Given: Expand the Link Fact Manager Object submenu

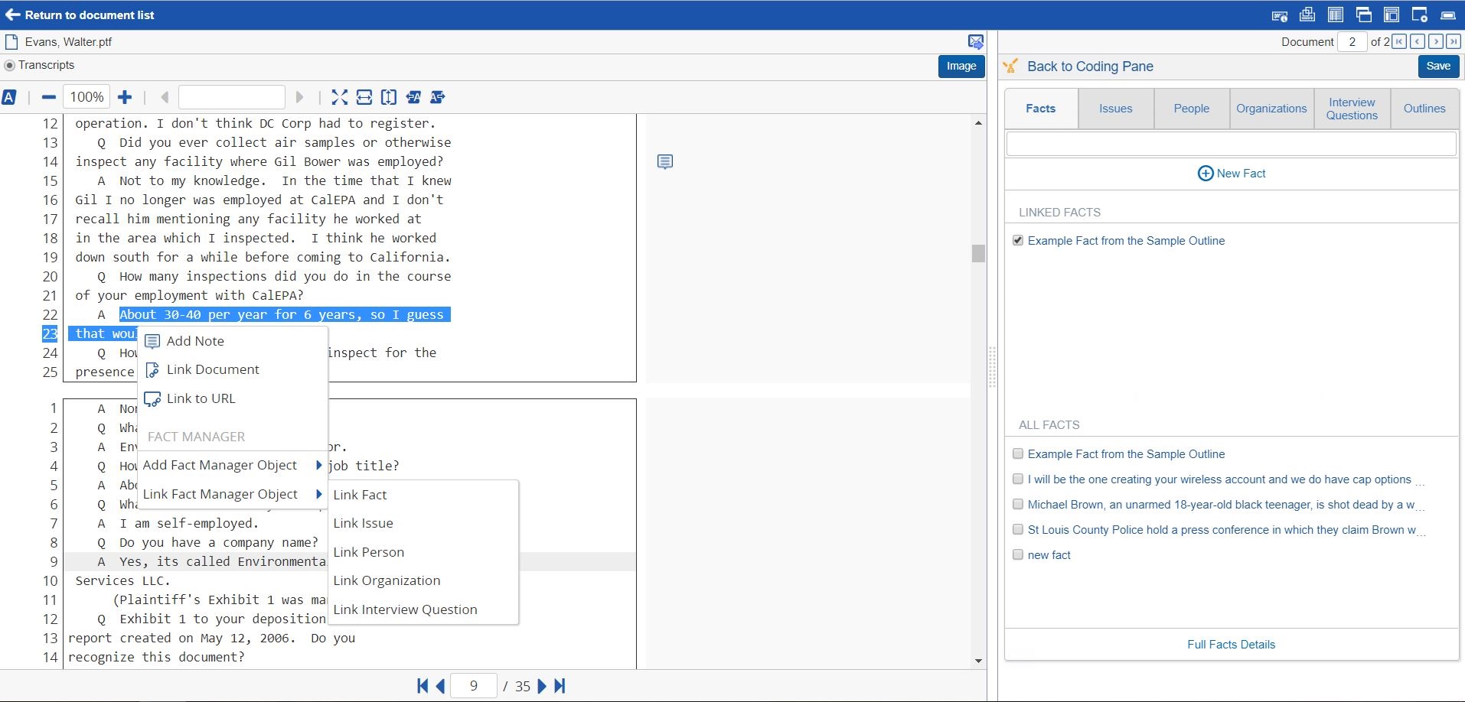Looking at the screenshot, I should 318,494.
